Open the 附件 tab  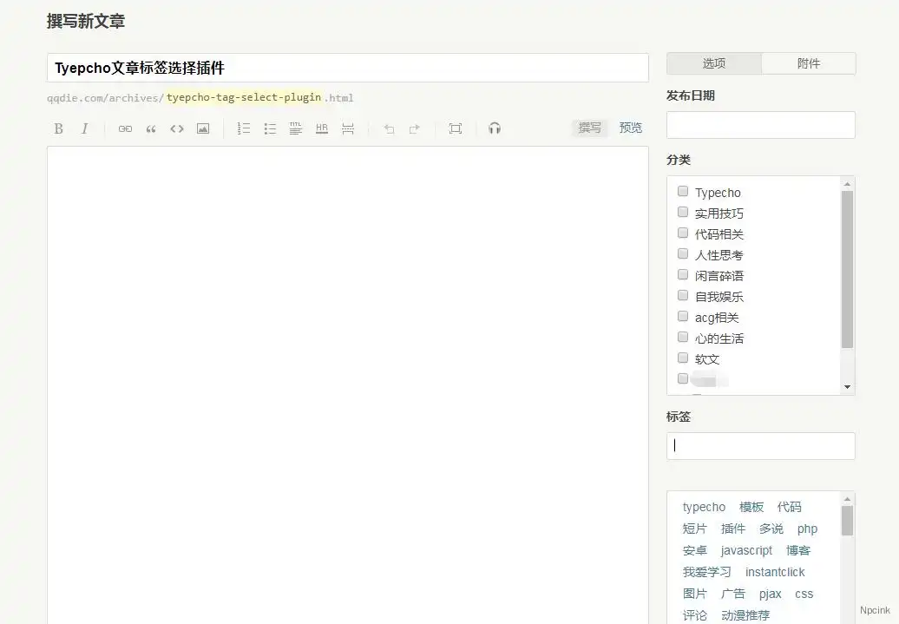click(809, 63)
